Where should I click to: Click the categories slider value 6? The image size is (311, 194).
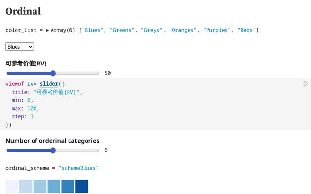106,150
